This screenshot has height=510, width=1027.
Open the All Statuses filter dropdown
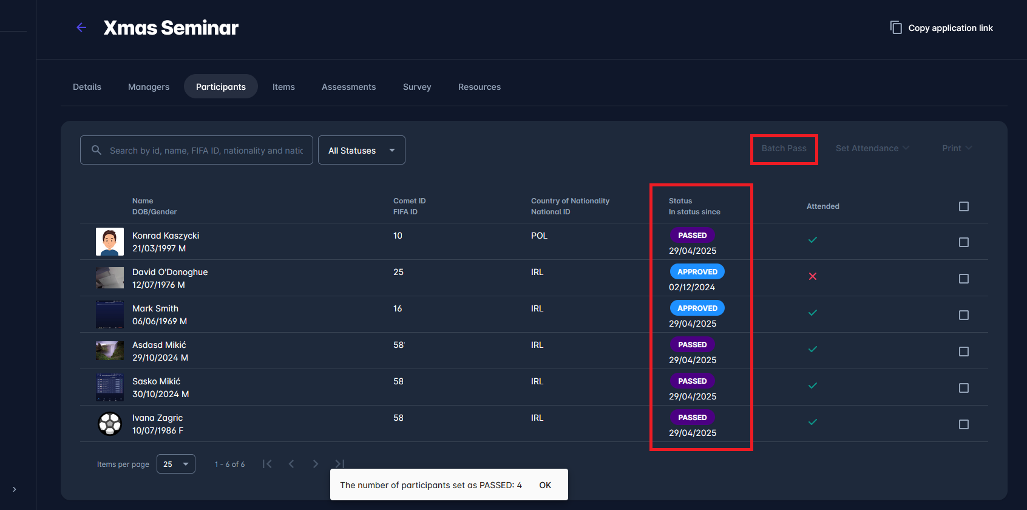(361, 150)
